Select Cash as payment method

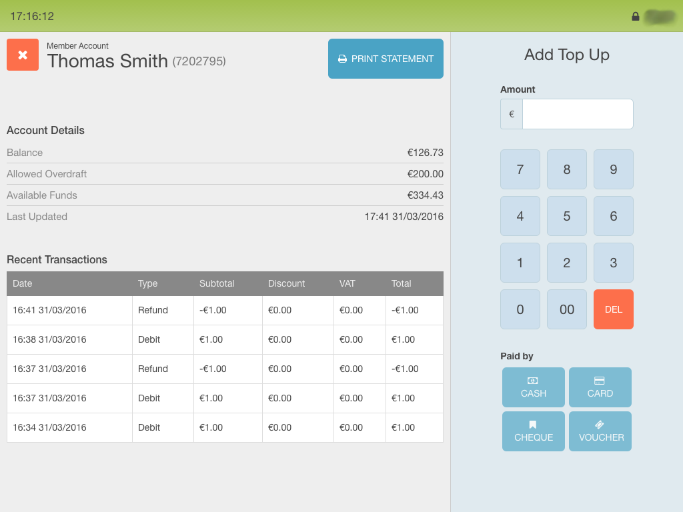533,387
